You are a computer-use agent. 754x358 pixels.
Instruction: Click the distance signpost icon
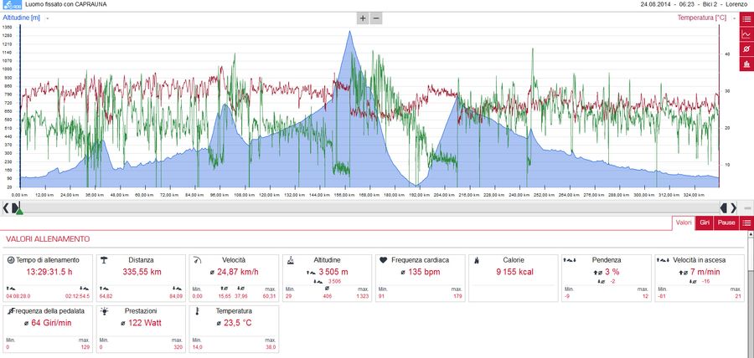pyautogui.click(x=104, y=260)
